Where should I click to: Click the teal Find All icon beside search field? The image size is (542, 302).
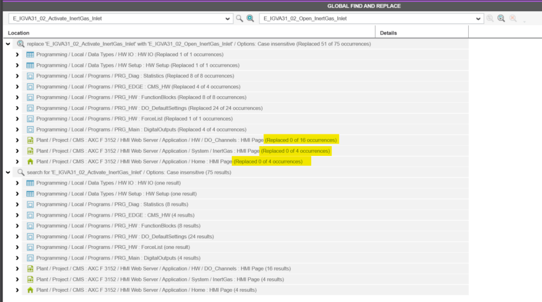coord(250,18)
